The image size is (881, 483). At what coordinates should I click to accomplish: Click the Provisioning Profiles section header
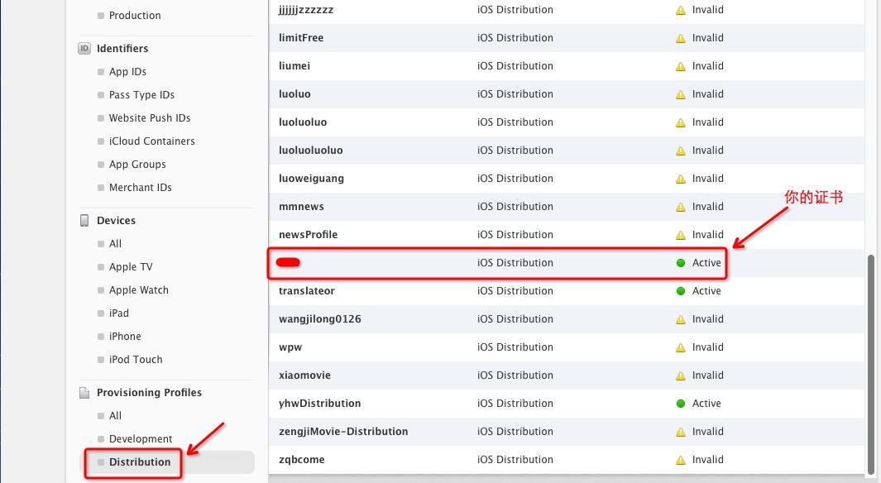(x=149, y=392)
